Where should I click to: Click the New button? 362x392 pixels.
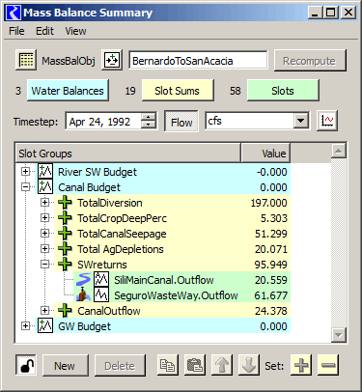66,366
